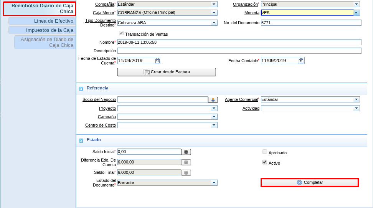
Task: Click the Crear desde Factura button
Action: (167, 72)
